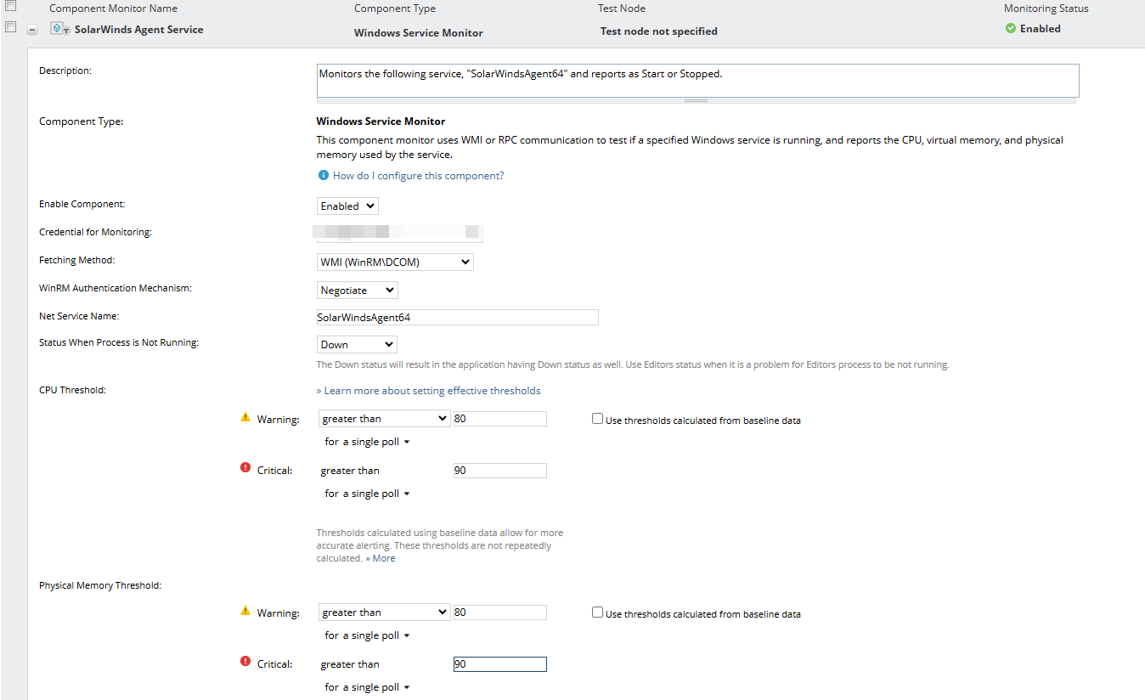Collapse the SolarWinds Agent Service row

(32, 30)
